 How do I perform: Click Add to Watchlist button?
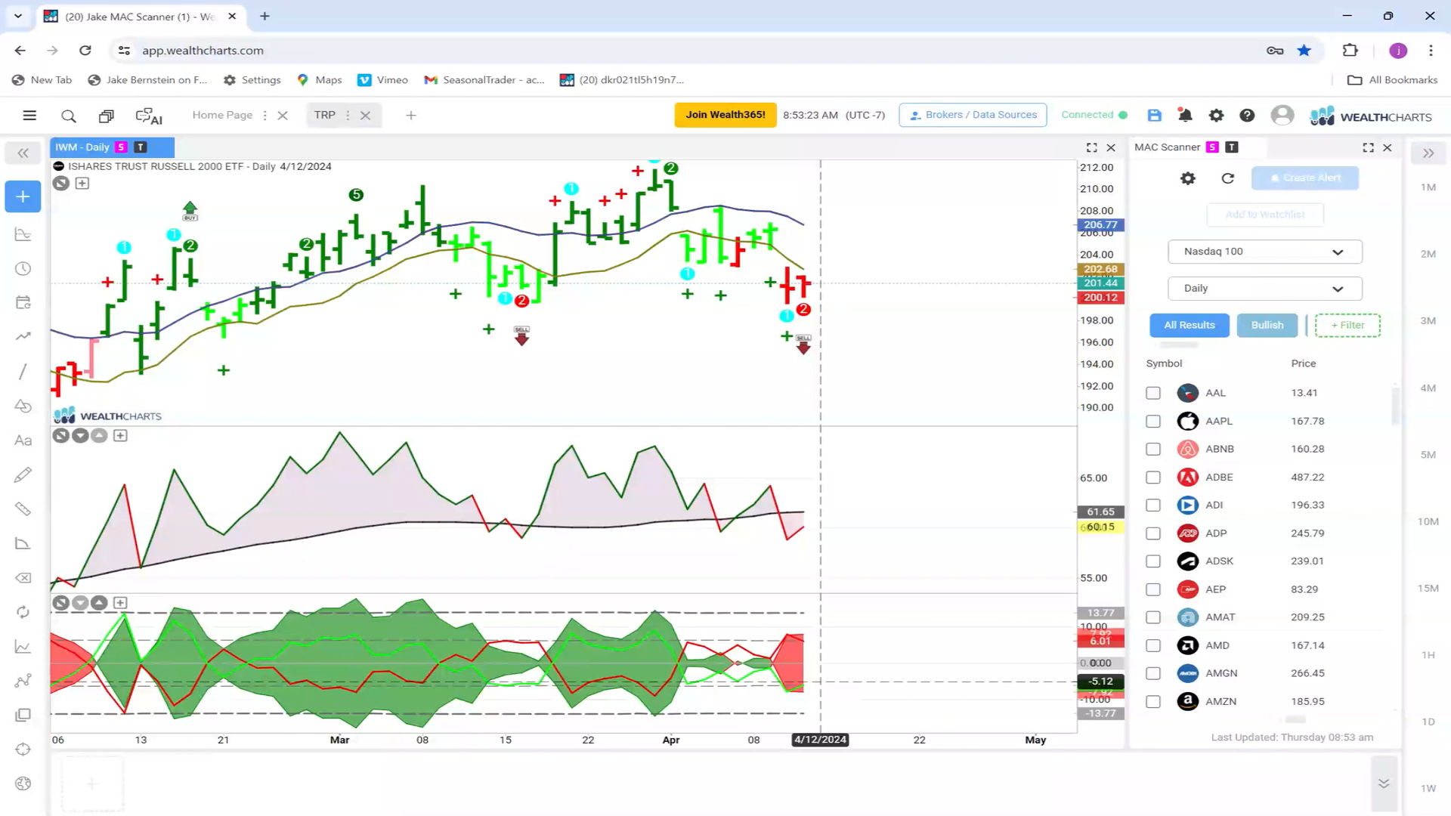[x=1265, y=215]
